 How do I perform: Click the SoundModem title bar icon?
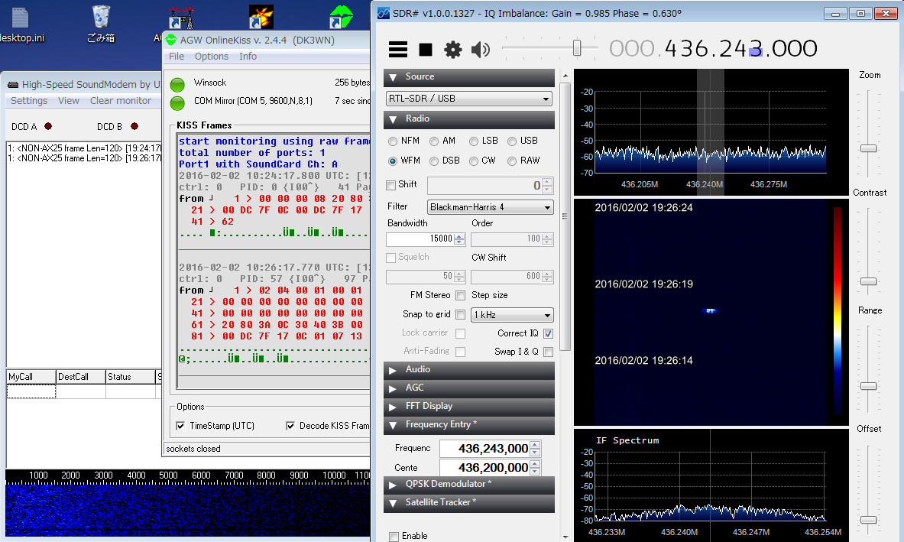click(x=13, y=85)
